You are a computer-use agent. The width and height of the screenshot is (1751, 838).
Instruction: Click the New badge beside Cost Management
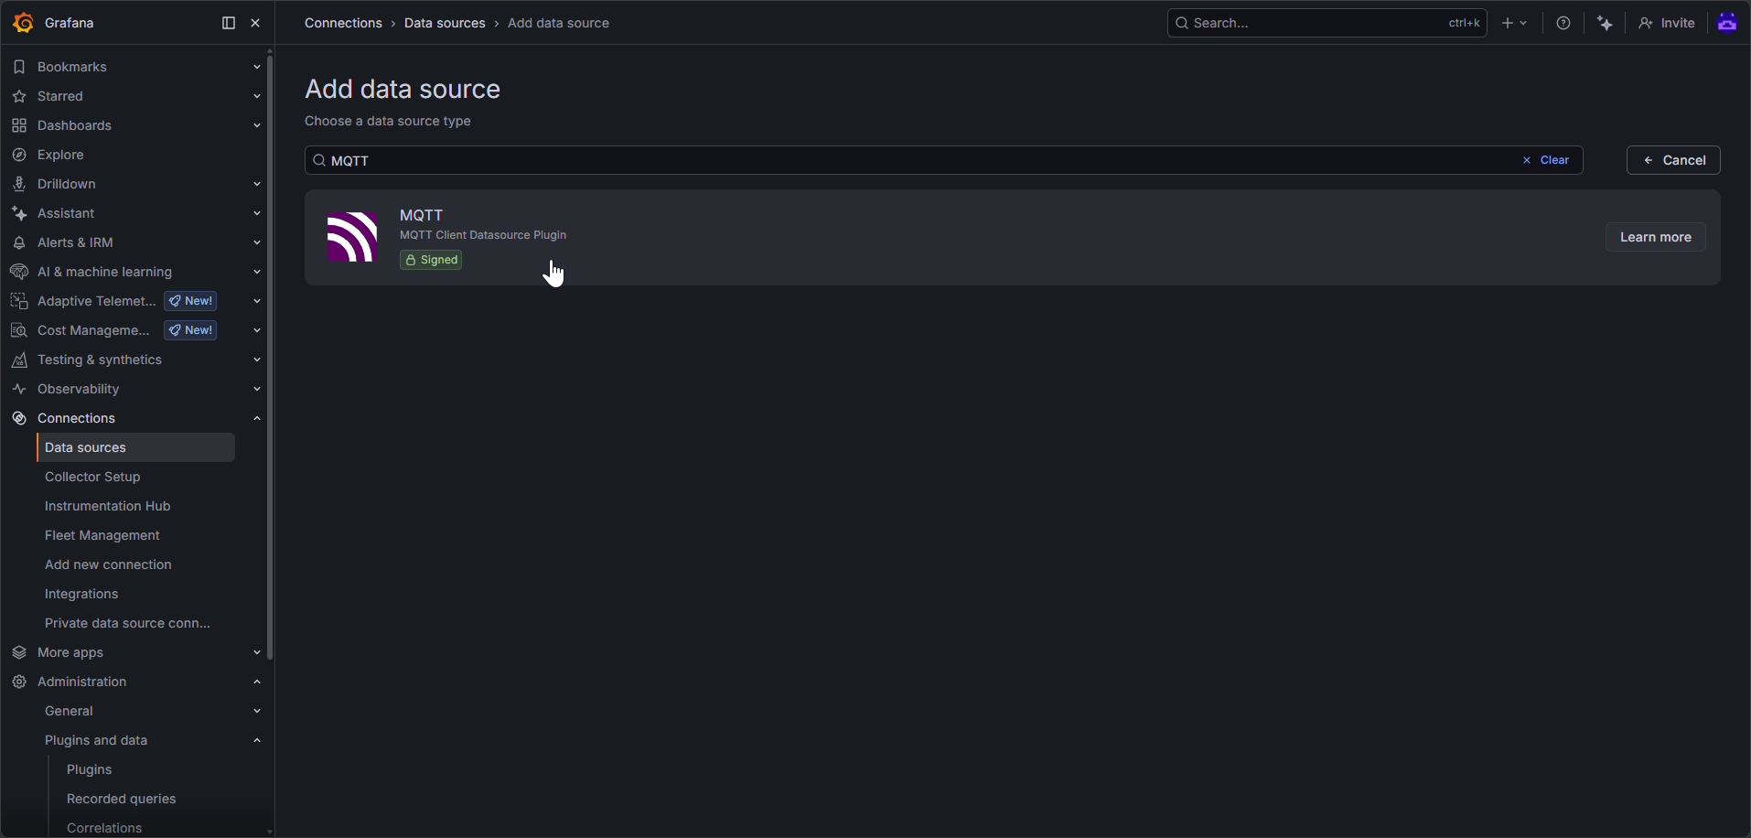190,330
